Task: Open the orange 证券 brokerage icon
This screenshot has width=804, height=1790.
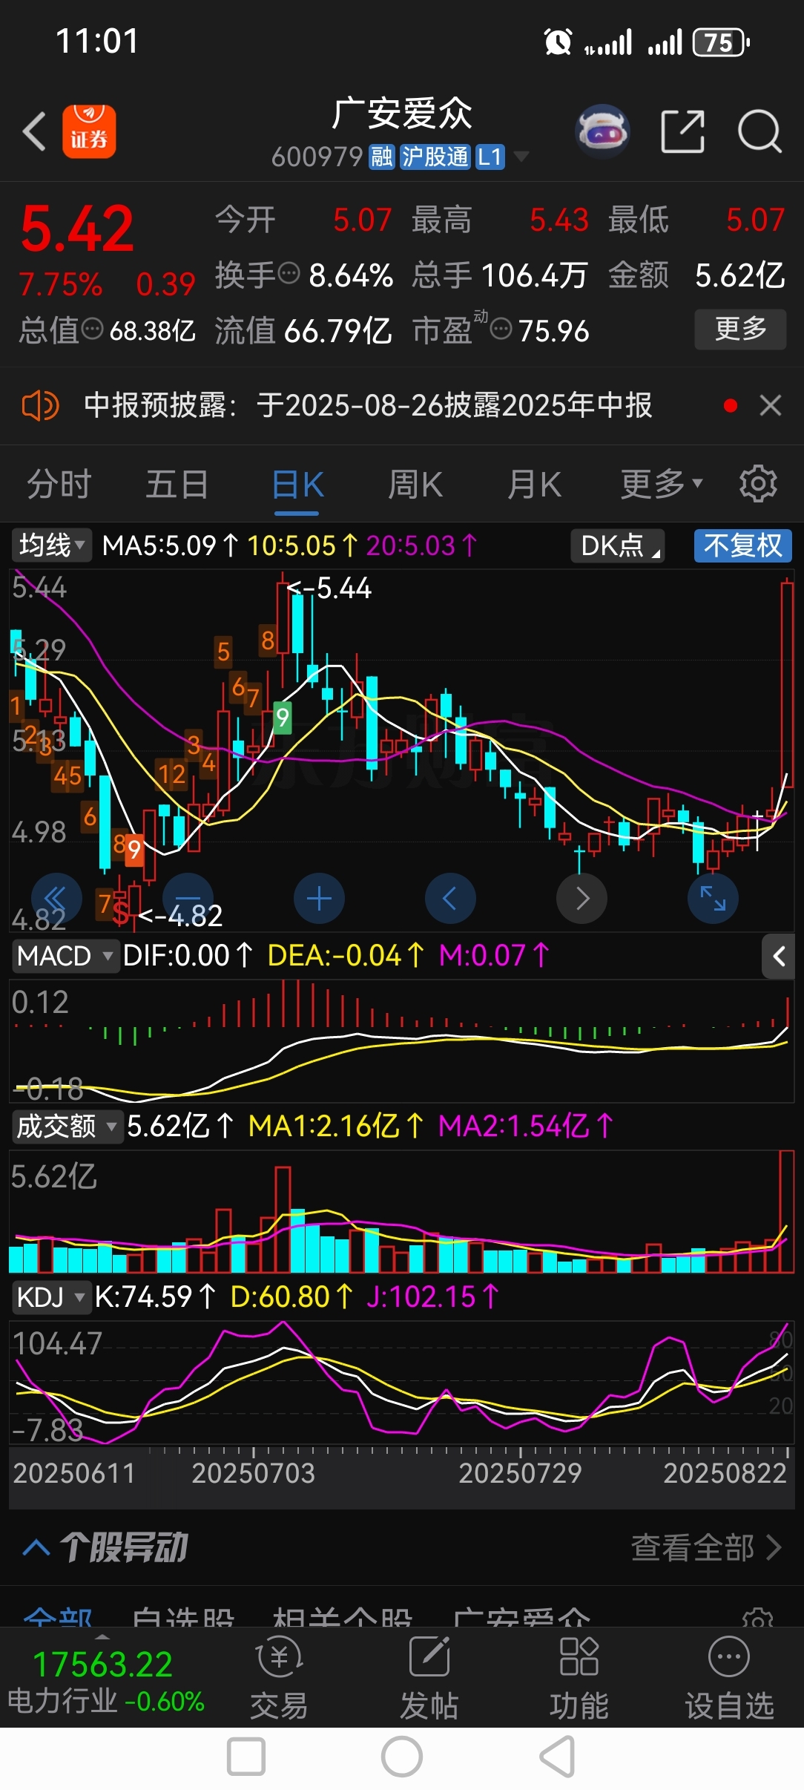Action: coord(89,131)
